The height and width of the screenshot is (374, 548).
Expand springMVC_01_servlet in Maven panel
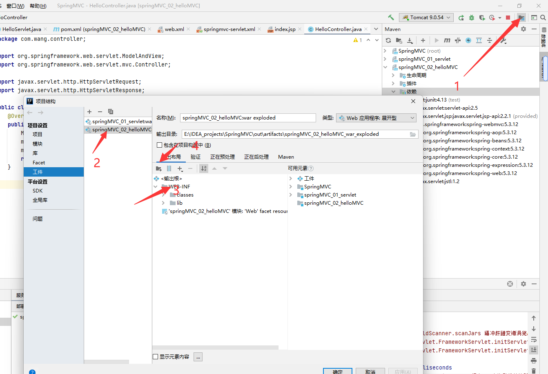385,59
